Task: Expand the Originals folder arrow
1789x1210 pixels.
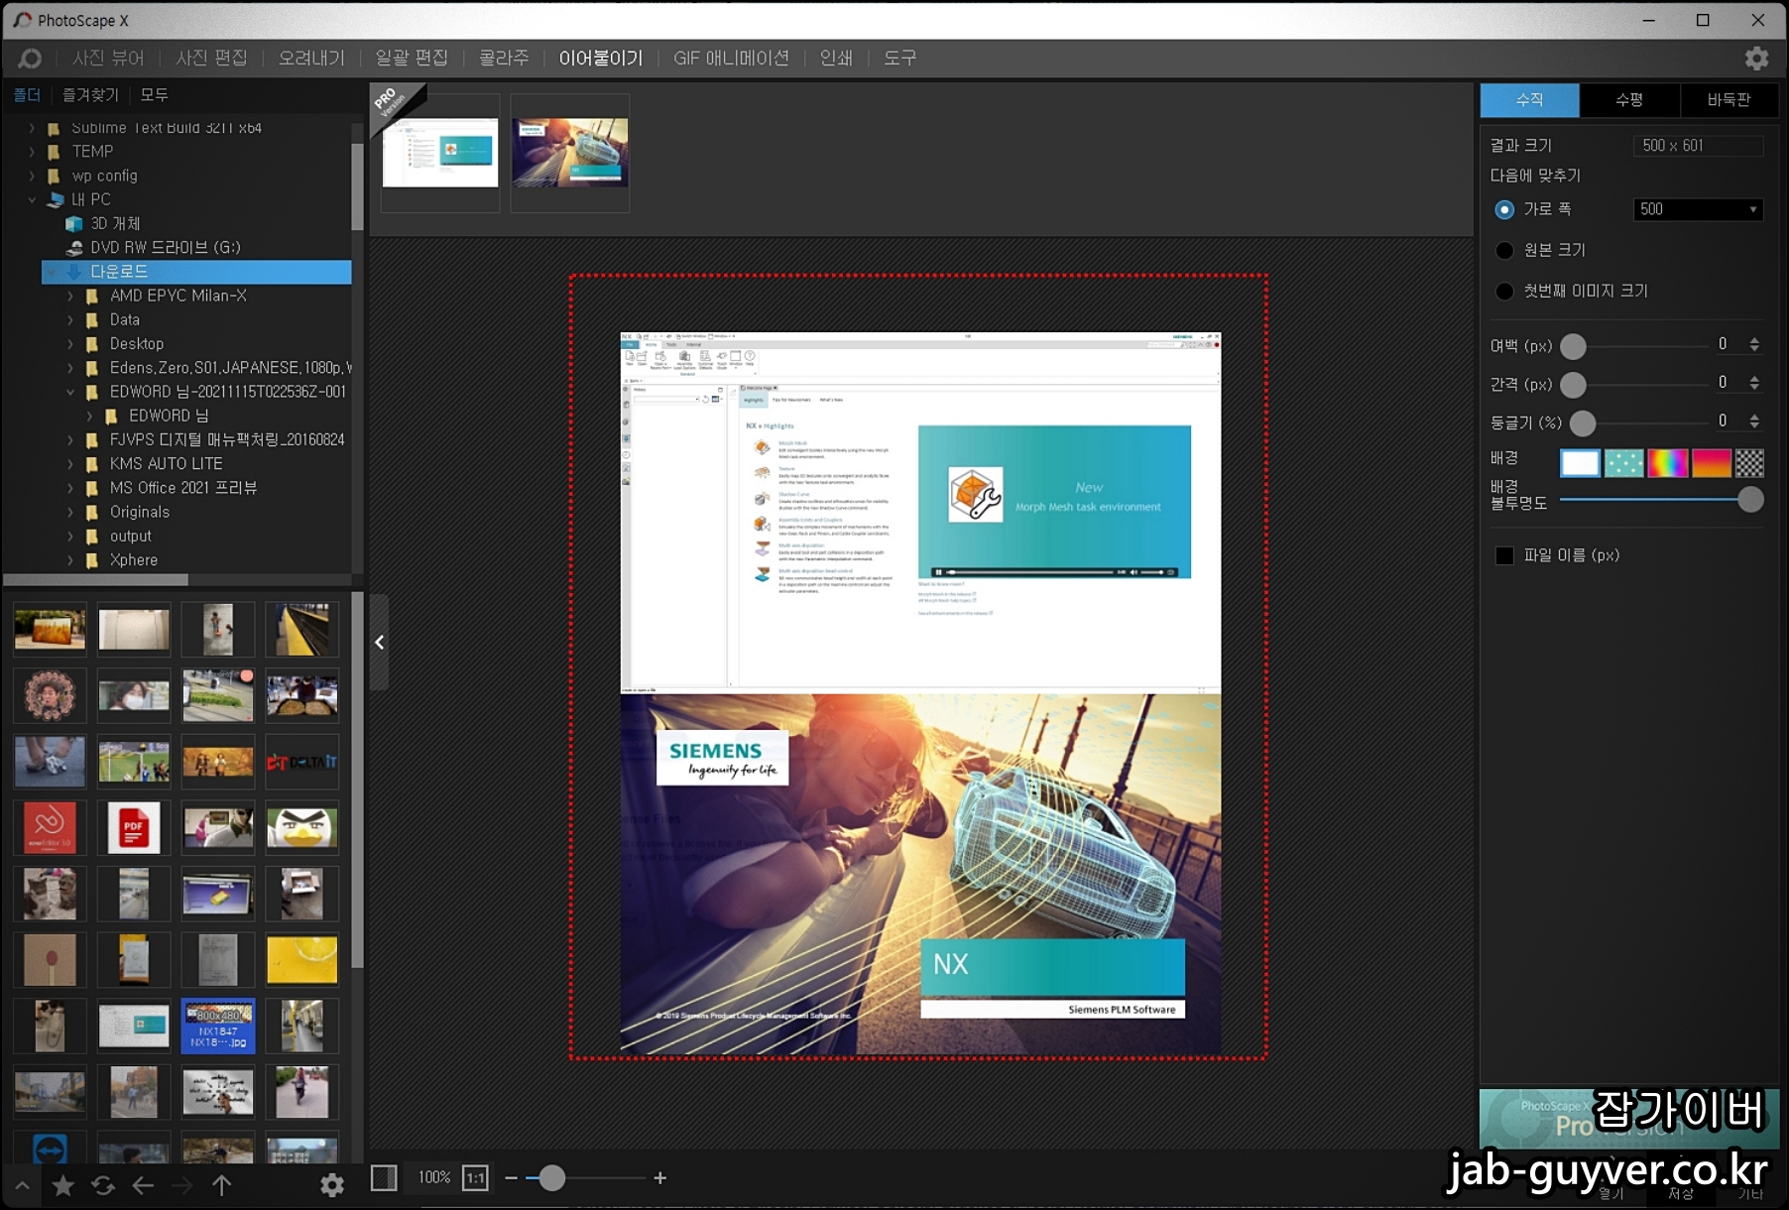Action: [x=70, y=512]
